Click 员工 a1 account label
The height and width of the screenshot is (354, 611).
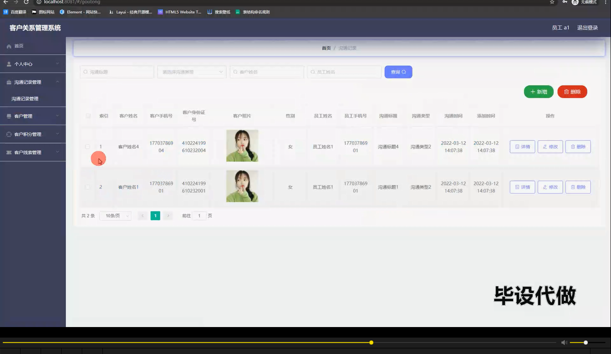pyautogui.click(x=560, y=28)
